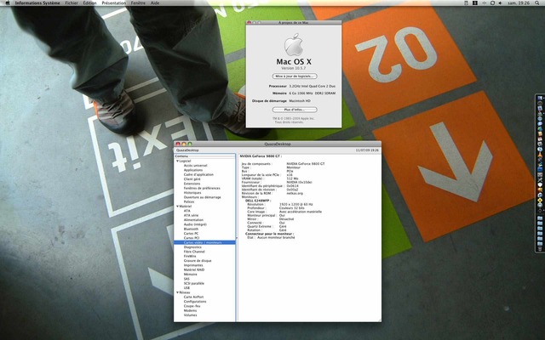Select Cadre d'application entry
This screenshot has height=340, width=545.
coord(198,174)
